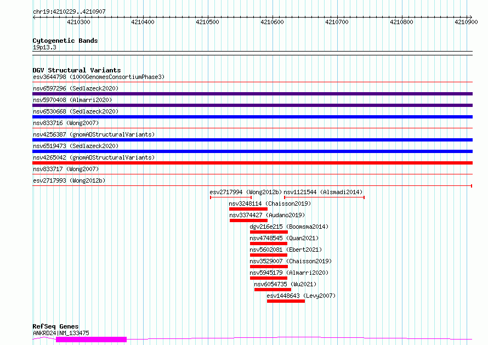Click the 4210500 ruler position
Image resolution: width=488 pixels, height=345 pixels.
(208, 22)
